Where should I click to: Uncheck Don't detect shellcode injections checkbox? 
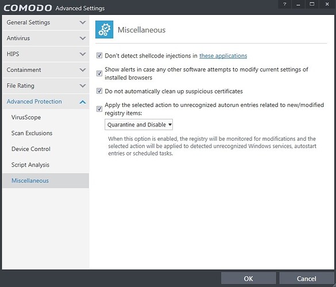coord(99,56)
